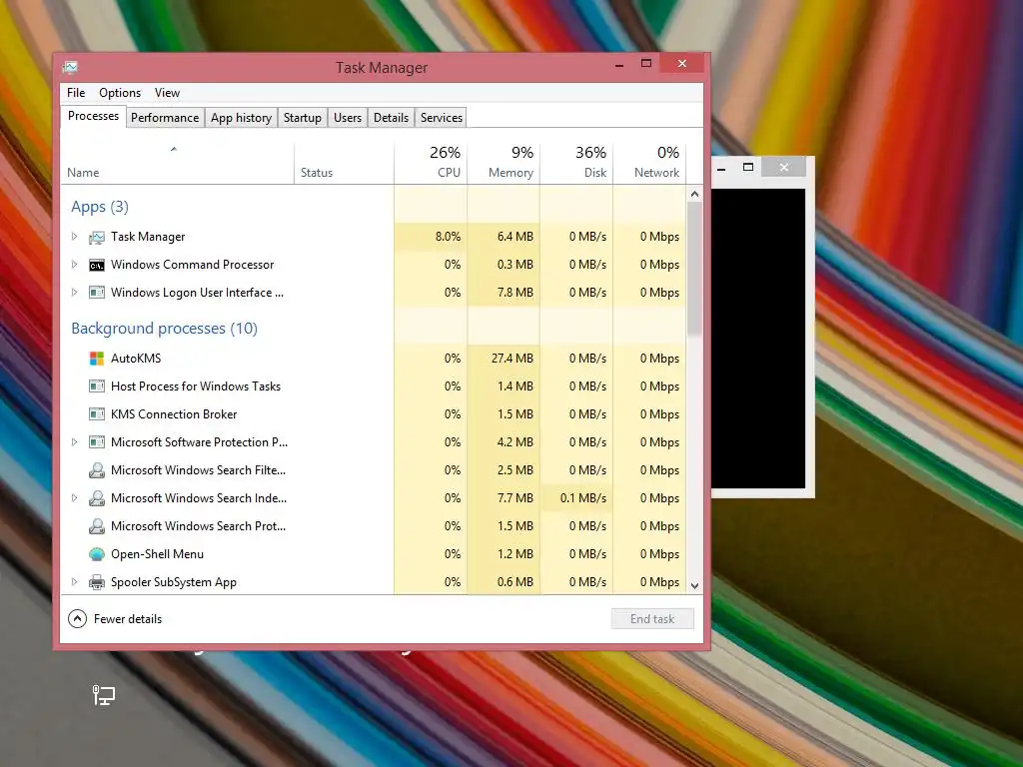Click the process list scrollbar thumb
1023x767 pixels.
click(694, 269)
